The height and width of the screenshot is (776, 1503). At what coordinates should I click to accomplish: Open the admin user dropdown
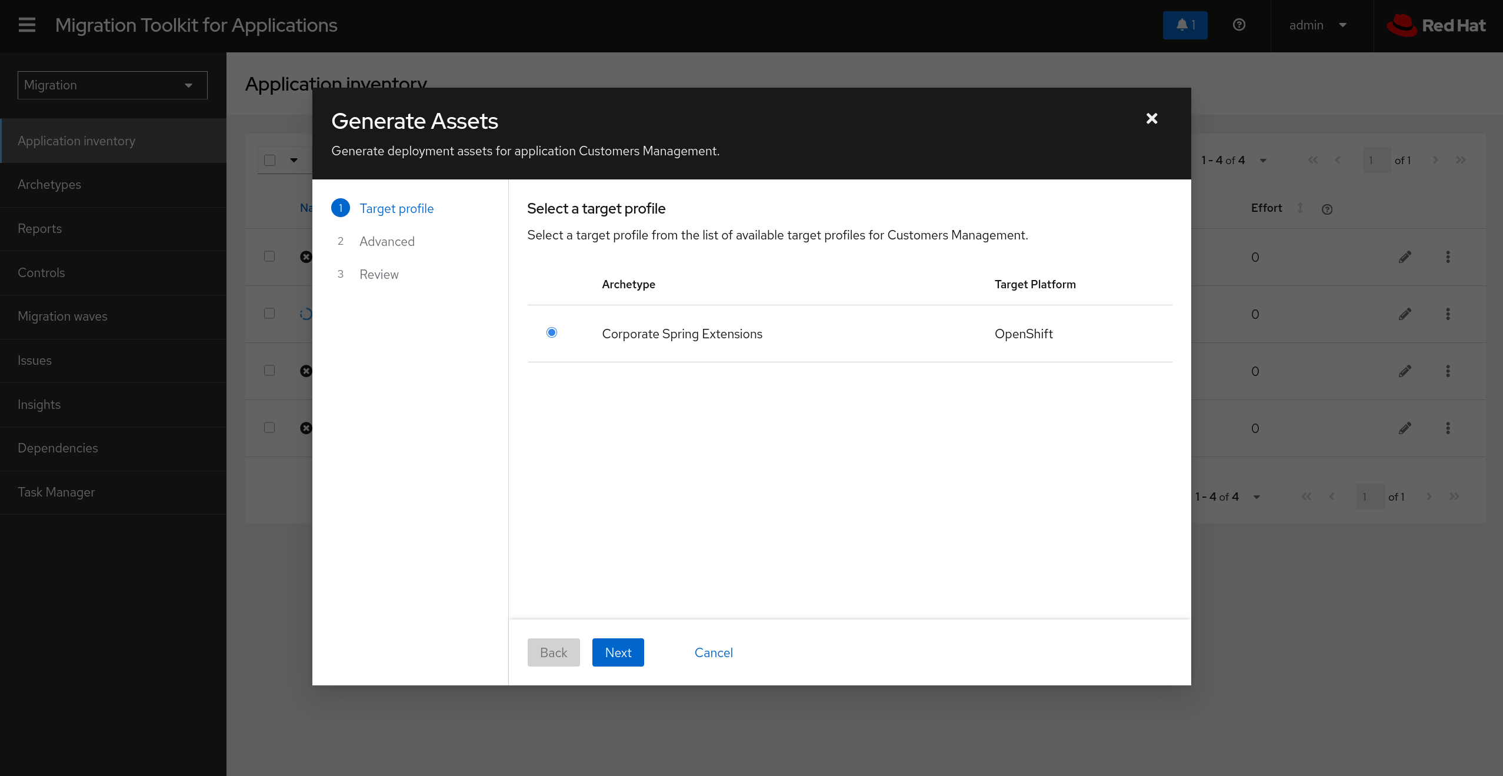click(x=1318, y=25)
